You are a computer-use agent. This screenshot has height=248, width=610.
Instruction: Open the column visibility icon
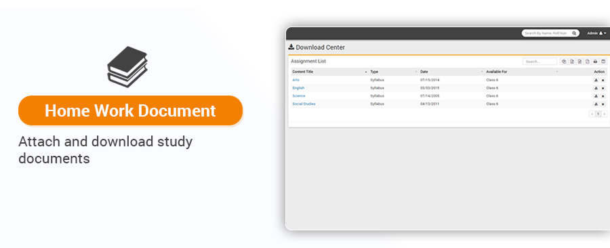pos(603,62)
